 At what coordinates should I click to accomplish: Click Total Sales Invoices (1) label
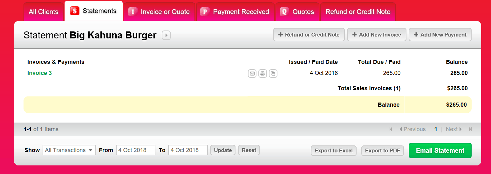[x=369, y=88]
